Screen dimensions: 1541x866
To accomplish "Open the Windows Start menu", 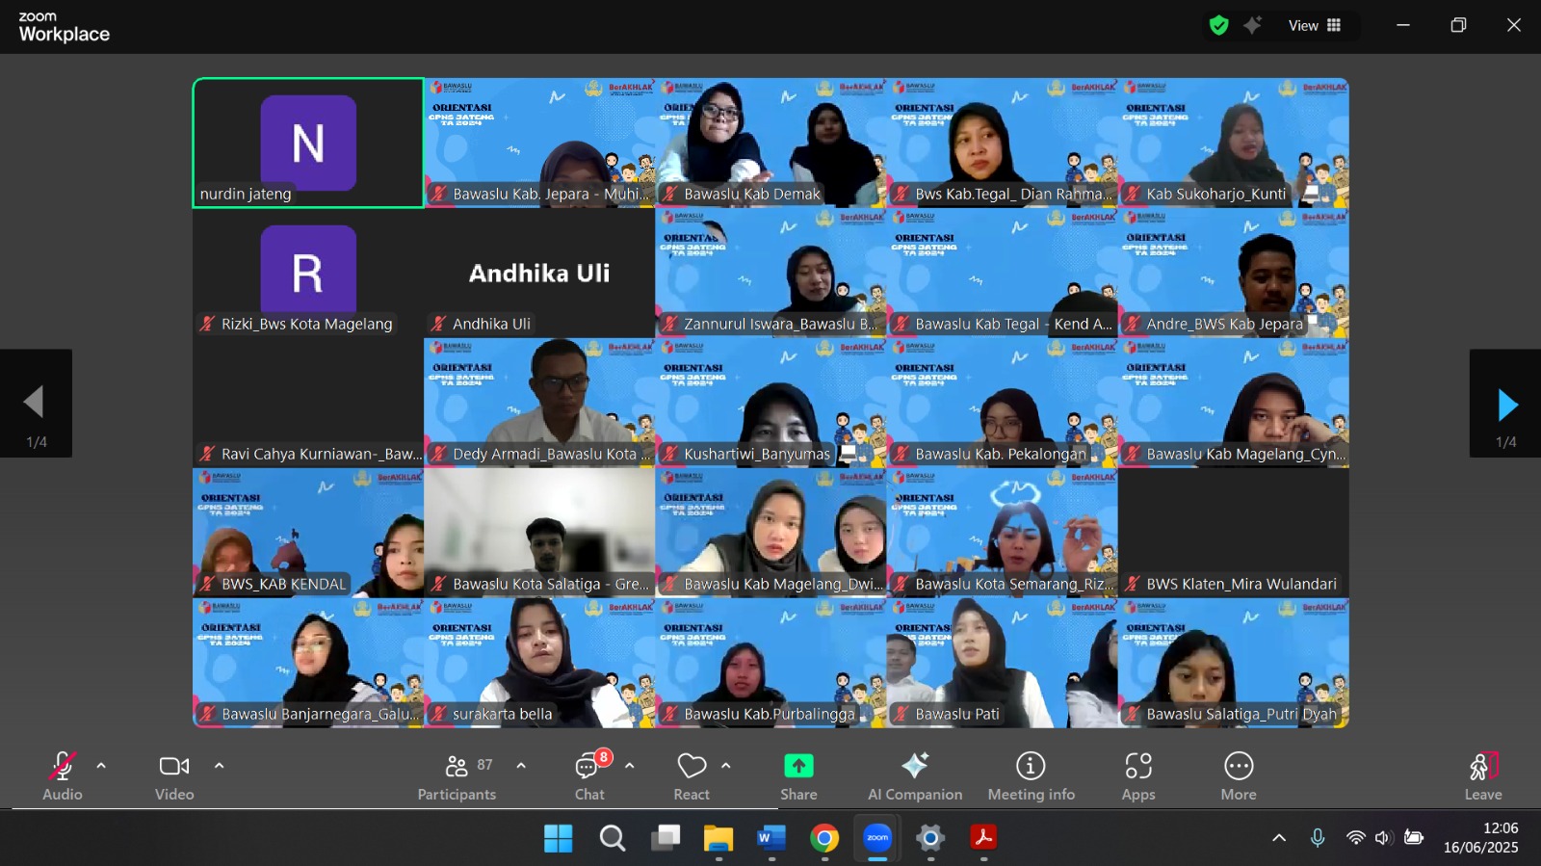I will pos(558,838).
